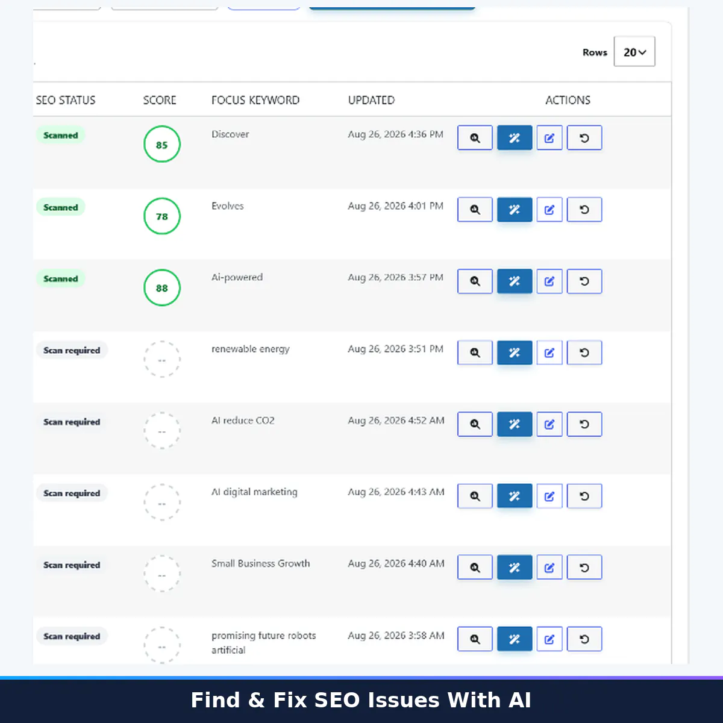Open the Rows per page dropdown showing 20

click(634, 52)
